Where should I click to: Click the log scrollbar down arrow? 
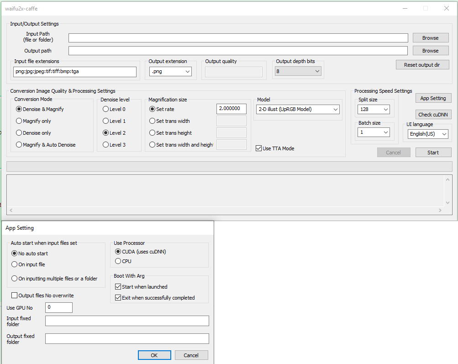click(448, 203)
